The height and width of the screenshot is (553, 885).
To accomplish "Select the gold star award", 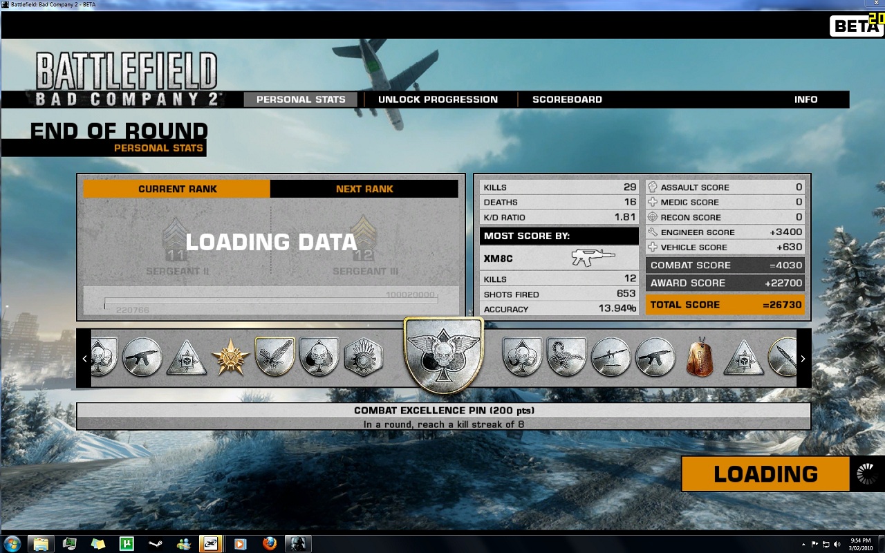I will tap(230, 357).
